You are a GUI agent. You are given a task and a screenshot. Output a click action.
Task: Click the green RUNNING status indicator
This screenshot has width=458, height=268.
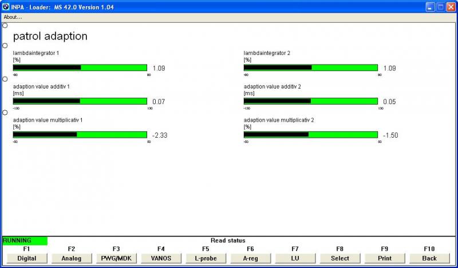pos(25,241)
